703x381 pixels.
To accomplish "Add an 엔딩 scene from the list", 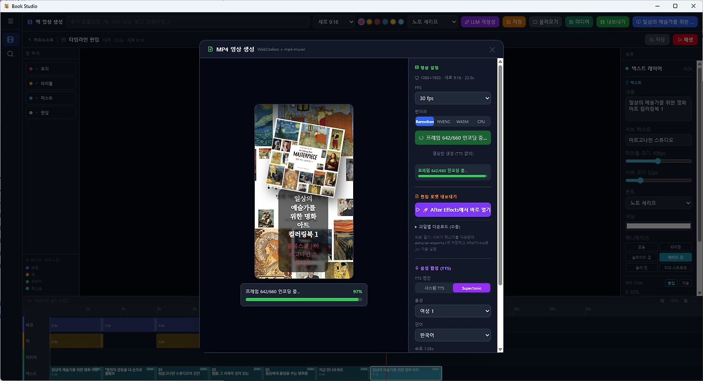I will 51,113.
